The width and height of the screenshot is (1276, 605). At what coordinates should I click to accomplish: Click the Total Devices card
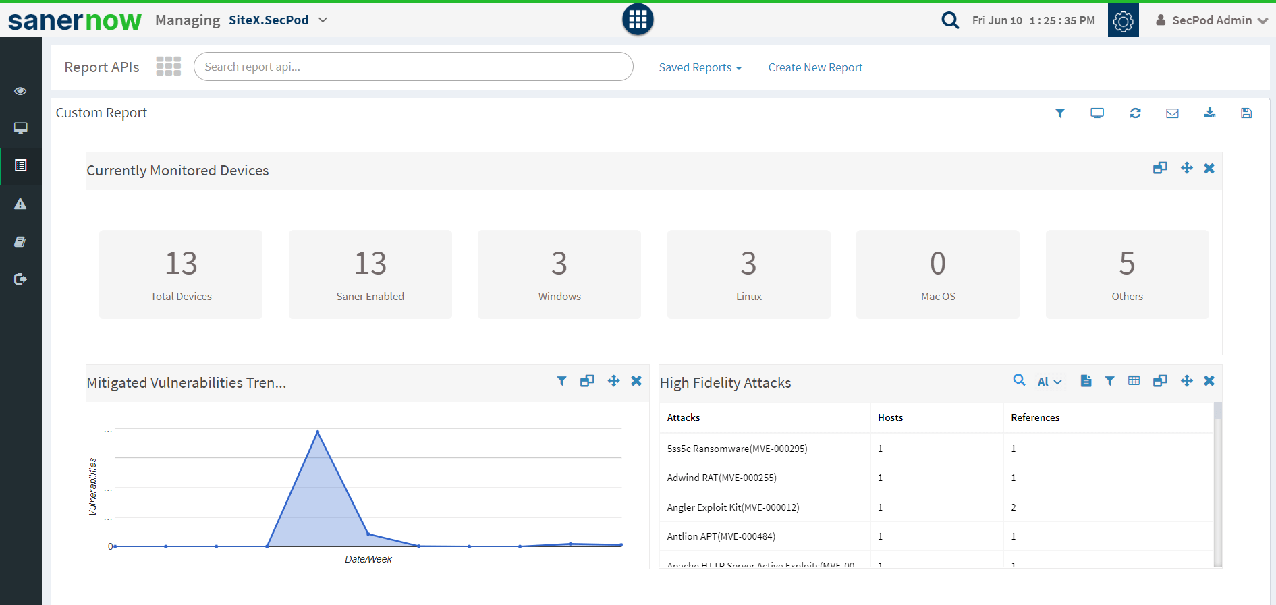pyautogui.click(x=181, y=275)
